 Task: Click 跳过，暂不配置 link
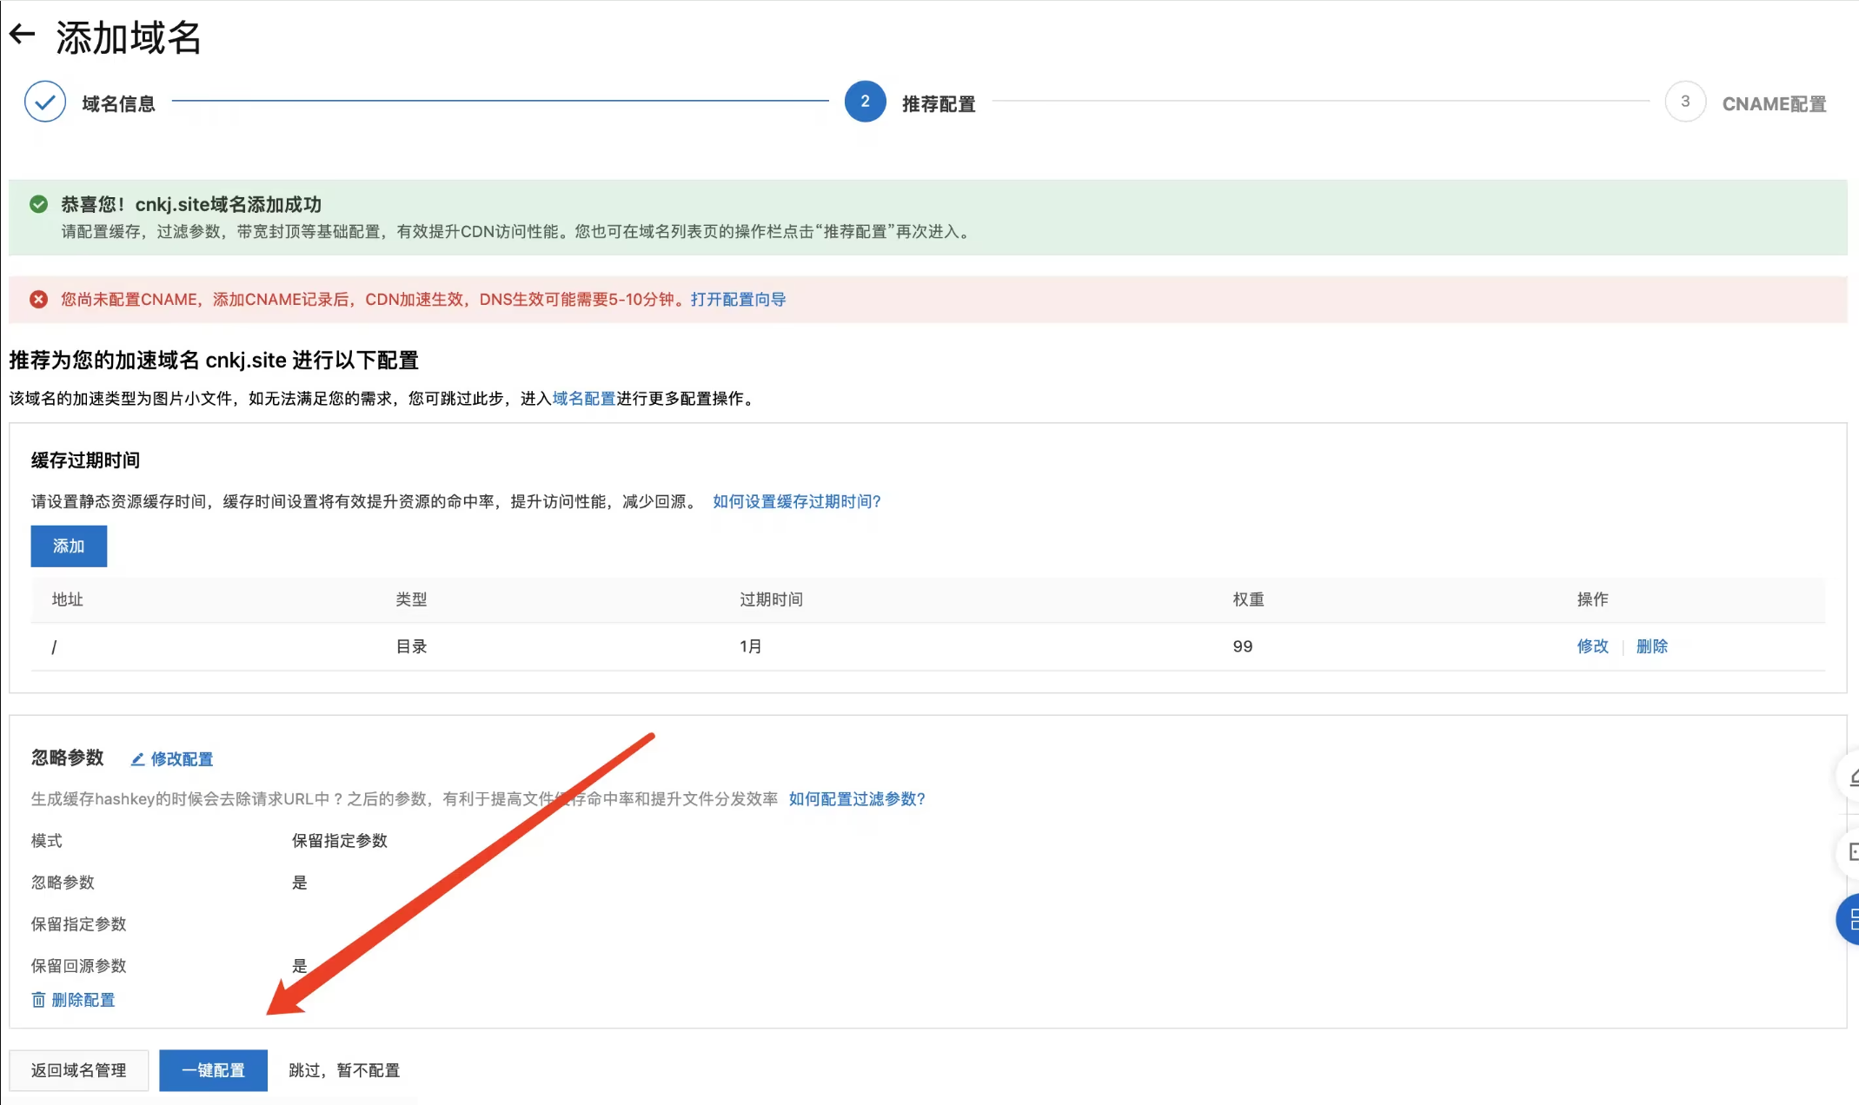click(344, 1070)
